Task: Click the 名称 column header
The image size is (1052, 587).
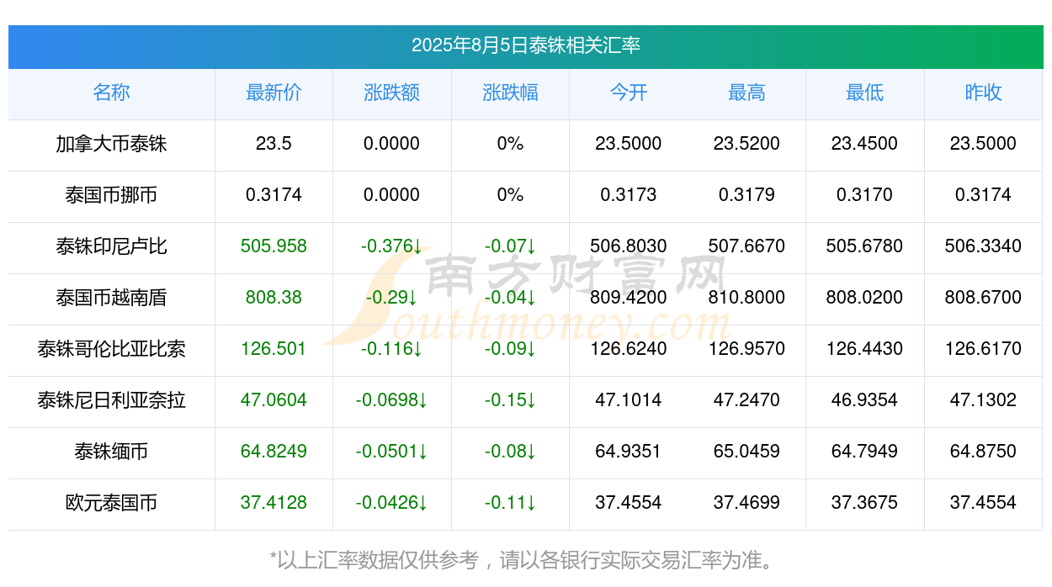Action: point(111,93)
